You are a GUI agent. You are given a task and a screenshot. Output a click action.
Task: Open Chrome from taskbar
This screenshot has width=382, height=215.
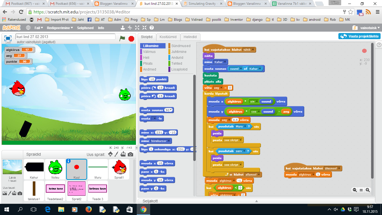pyautogui.click(x=143, y=209)
